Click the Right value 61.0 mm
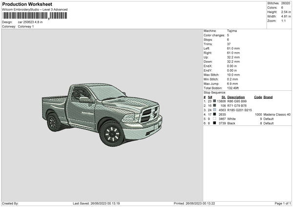 coord(233,53)
